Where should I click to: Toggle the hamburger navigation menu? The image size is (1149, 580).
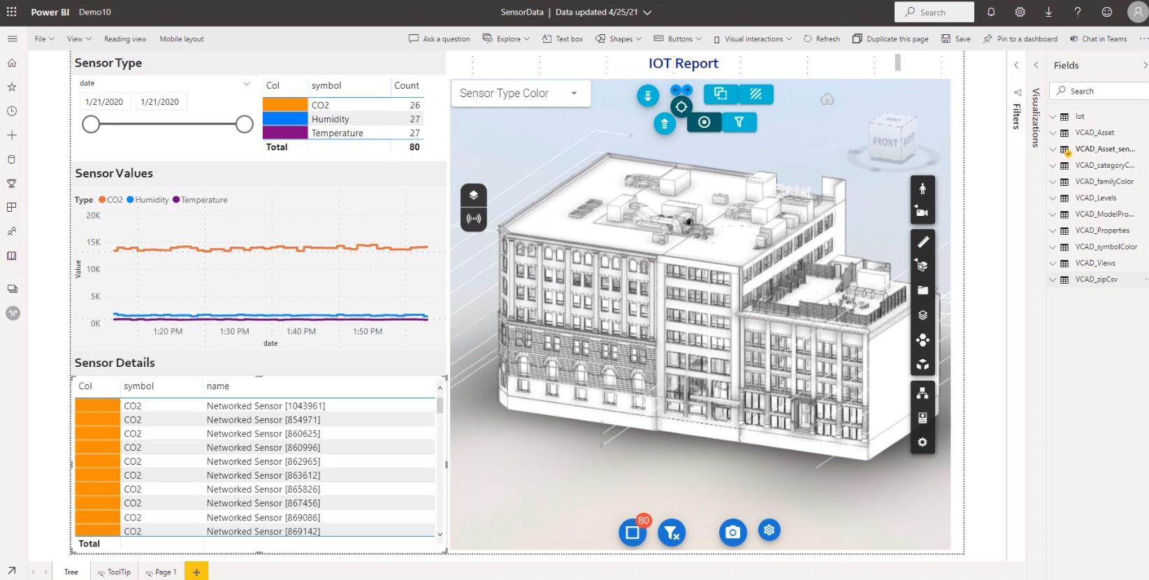point(12,39)
